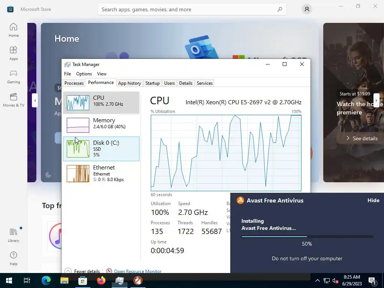Click the Microsoft Store user profile icon
The image size is (384, 288).
[x=307, y=9]
